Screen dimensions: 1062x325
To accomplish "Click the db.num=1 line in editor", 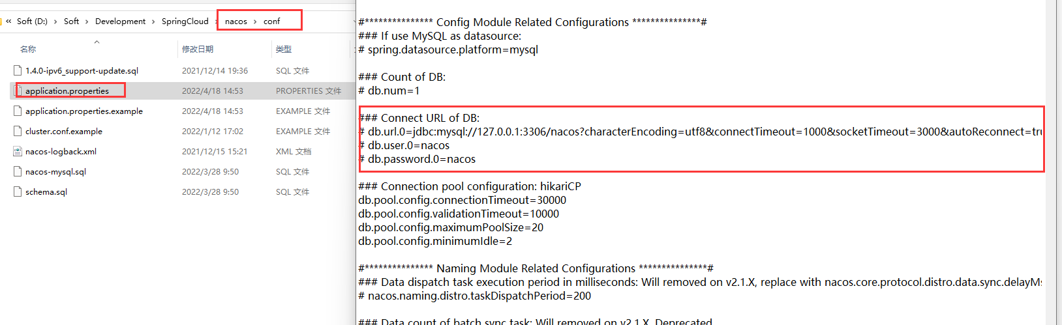I will [x=389, y=91].
